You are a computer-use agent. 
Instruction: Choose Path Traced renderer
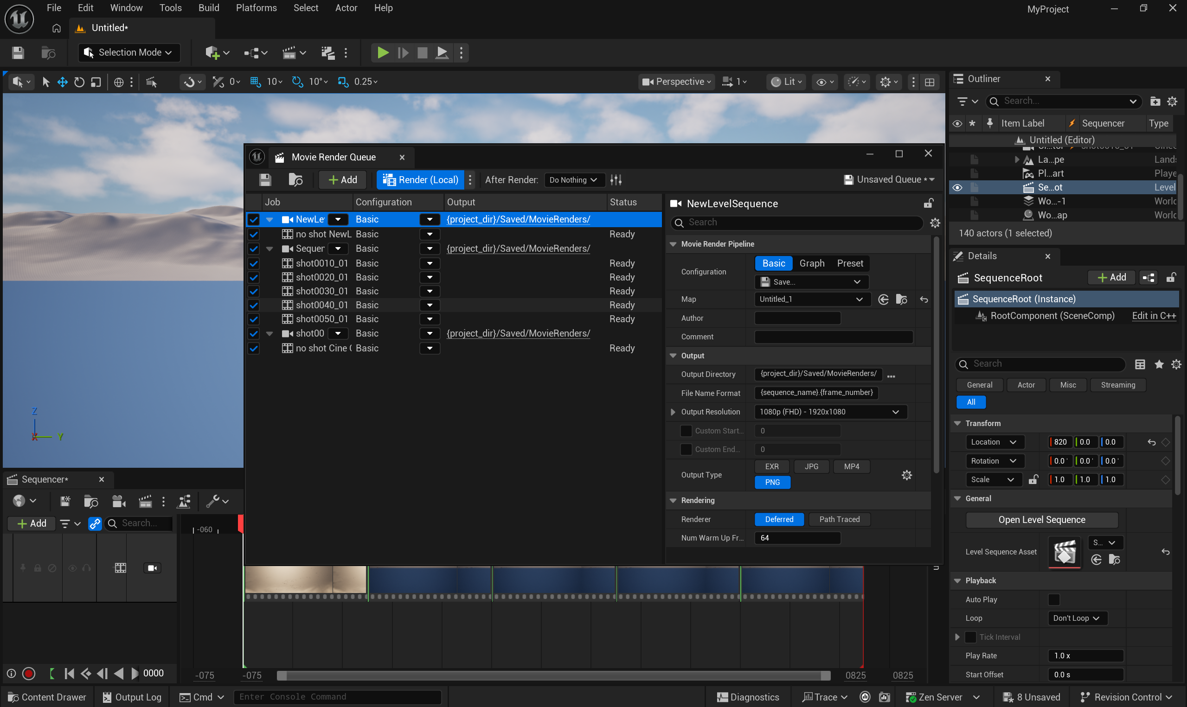(x=839, y=519)
